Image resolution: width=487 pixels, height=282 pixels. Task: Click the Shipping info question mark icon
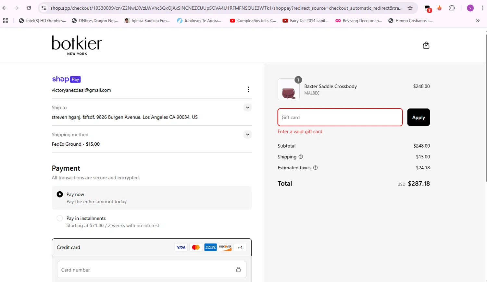click(301, 157)
